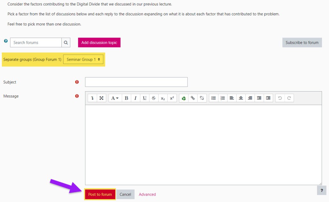Toggle subscript formatting
This screenshot has height=202, width=329.
click(x=163, y=98)
